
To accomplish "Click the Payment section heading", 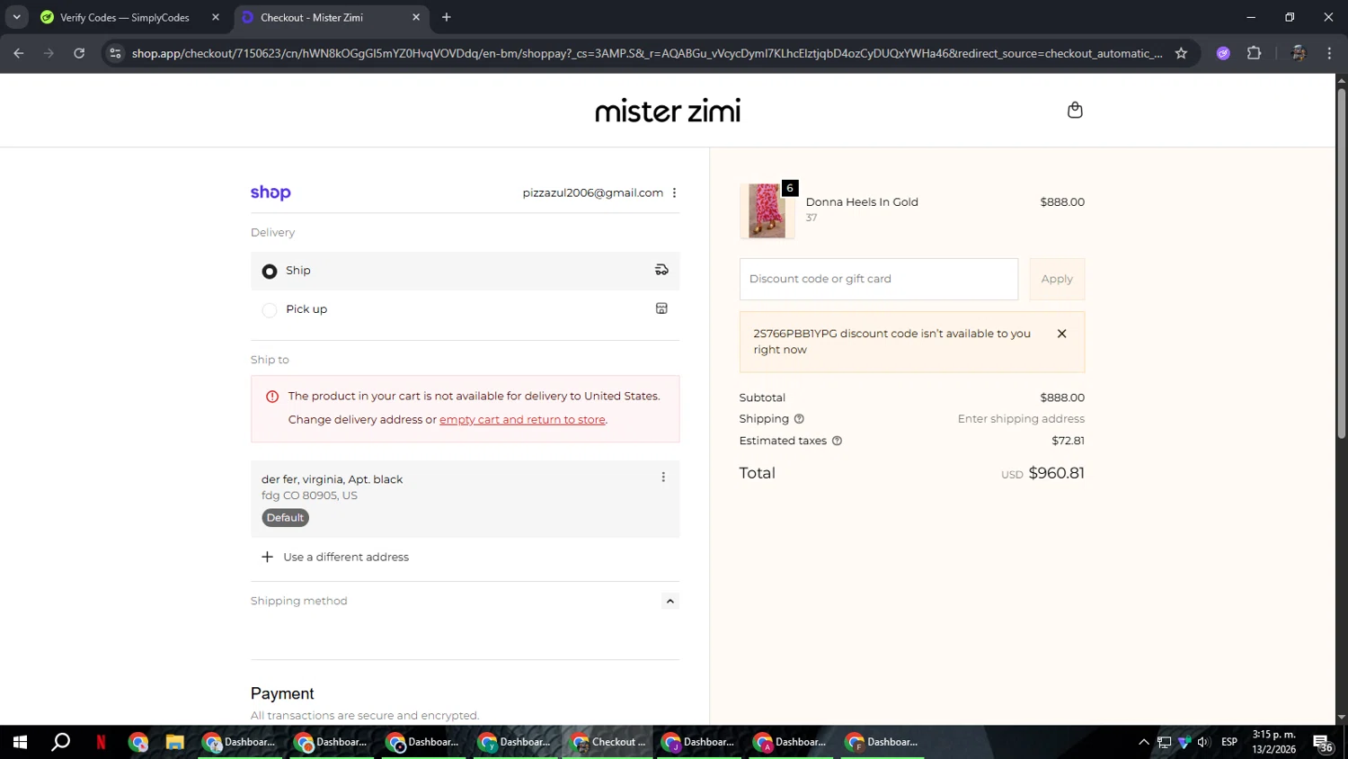I will (282, 693).
